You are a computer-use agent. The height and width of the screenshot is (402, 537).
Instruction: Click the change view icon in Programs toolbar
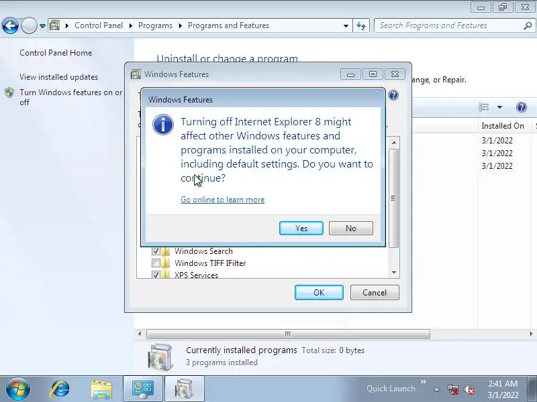point(483,107)
